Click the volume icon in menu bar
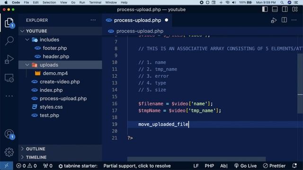This screenshot has width=303, height=170. tap(234, 2)
